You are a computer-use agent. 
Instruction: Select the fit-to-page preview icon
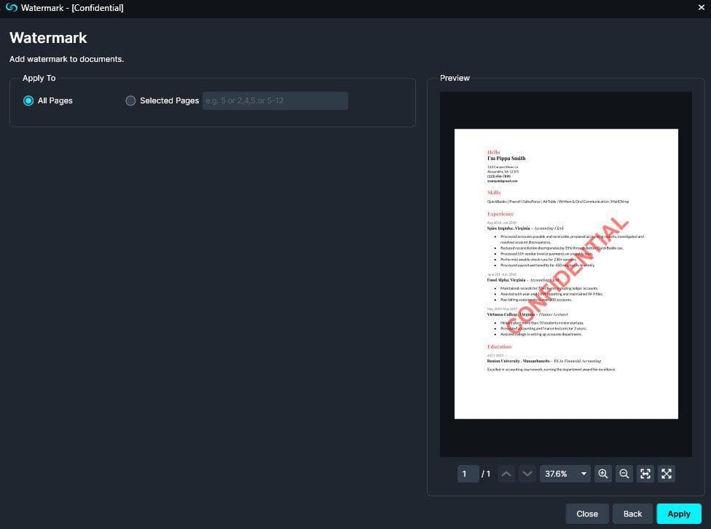[x=645, y=474]
